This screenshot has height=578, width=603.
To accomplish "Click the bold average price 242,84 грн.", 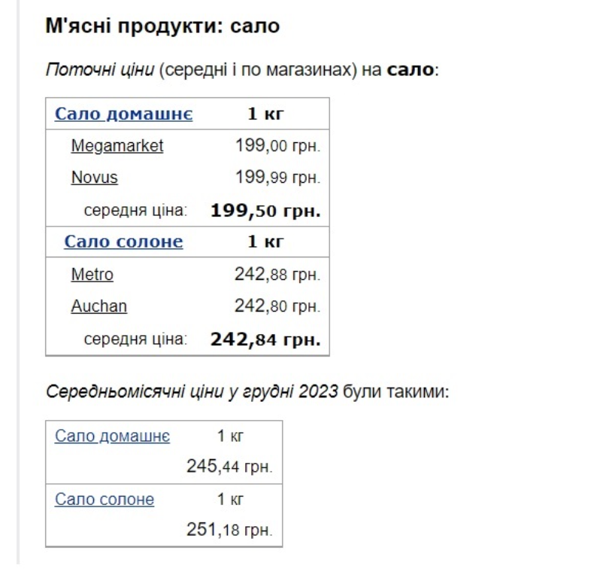I will (265, 339).
